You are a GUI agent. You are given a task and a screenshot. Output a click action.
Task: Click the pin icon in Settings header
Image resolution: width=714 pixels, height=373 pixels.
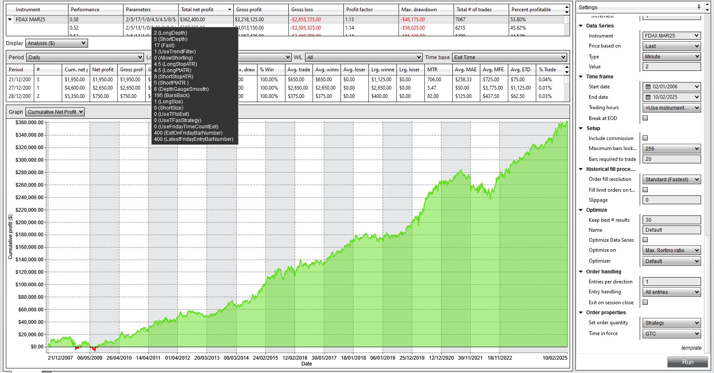[699, 7]
